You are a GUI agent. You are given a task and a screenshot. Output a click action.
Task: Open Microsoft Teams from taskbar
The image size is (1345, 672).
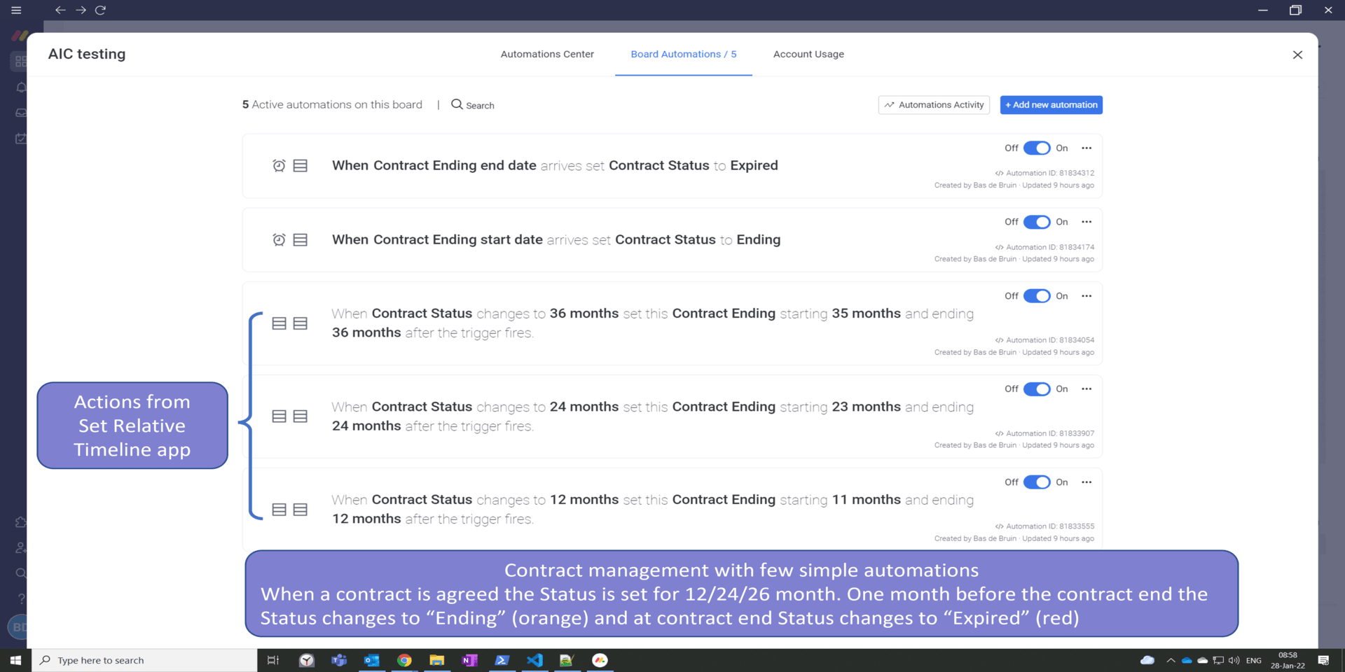[x=339, y=660]
